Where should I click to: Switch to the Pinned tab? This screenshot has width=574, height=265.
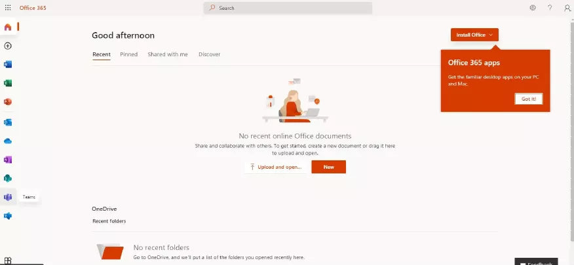128,54
